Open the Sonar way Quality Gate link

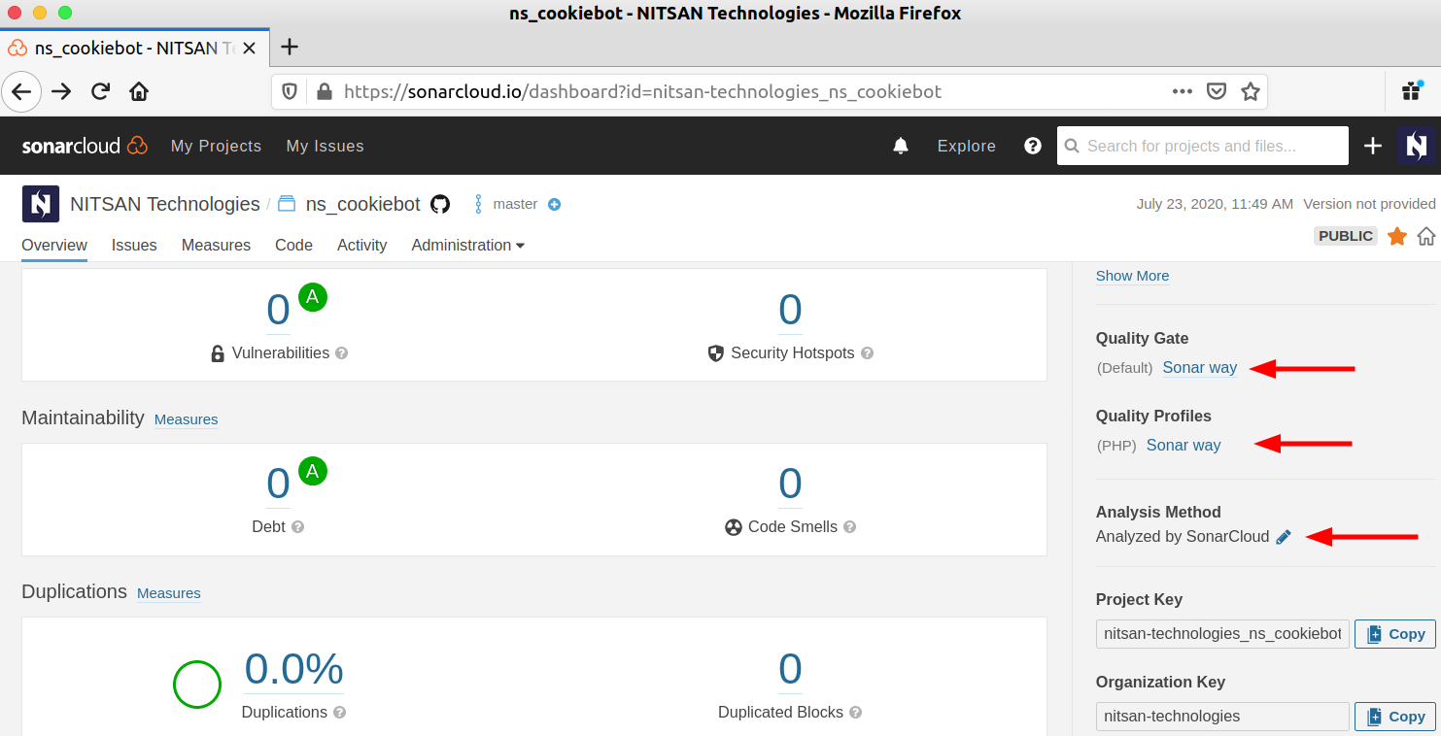tap(1199, 367)
